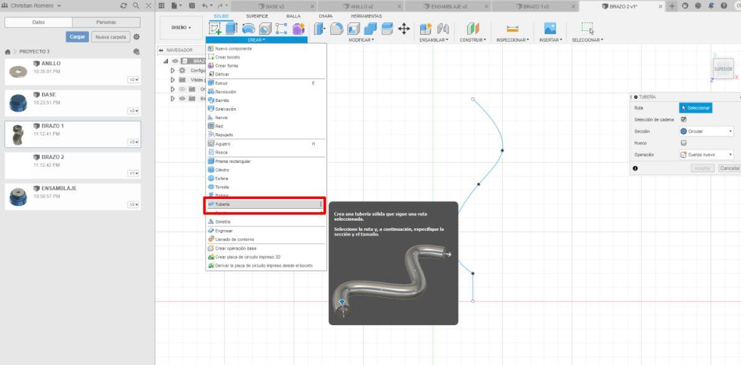Select the Revolve tool icon in toolbar
Image resolution: width=741 pixels, height=365 pixels.
248,29
